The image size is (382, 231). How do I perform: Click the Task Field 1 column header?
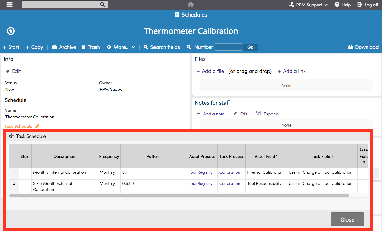pyautogui.click(x=322, y=156)
